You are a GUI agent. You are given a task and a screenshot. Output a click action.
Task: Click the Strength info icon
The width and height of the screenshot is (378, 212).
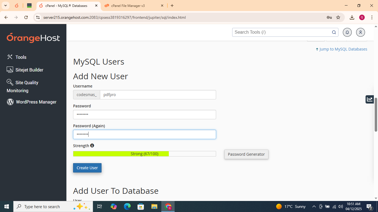tap(92, 145)
